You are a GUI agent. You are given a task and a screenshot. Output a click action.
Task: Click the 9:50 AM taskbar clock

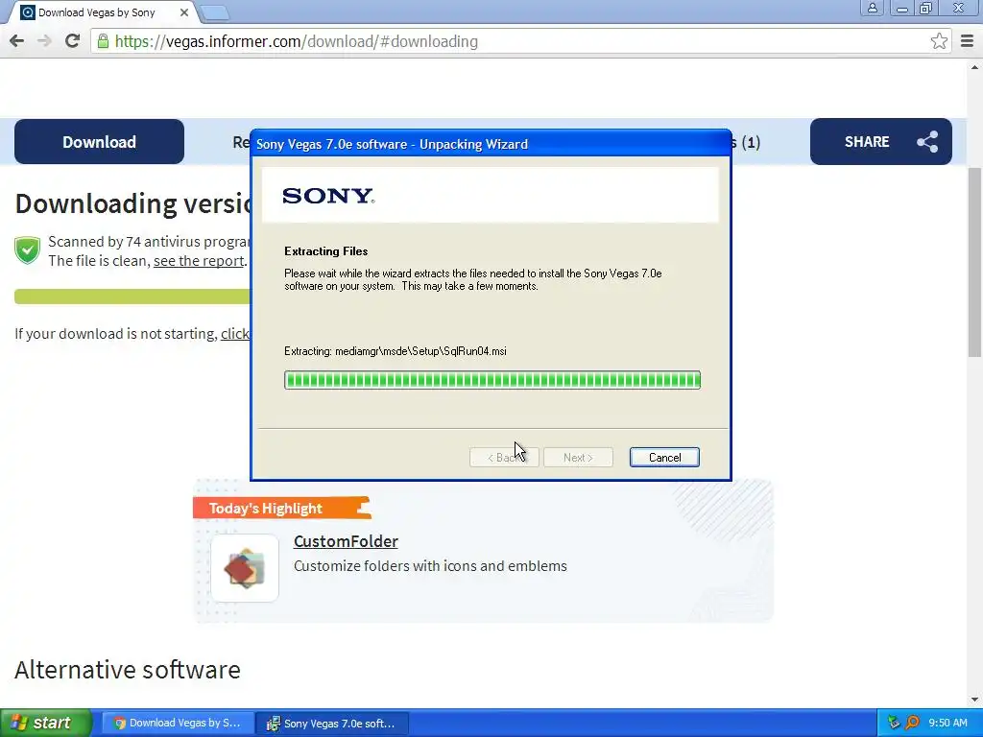pyautogui.click(x=947, y=723)
